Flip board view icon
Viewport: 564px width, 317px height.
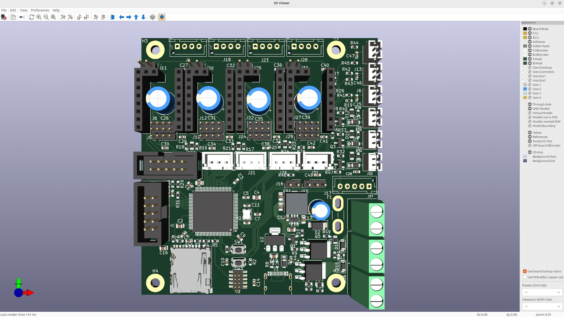point(112,17)
